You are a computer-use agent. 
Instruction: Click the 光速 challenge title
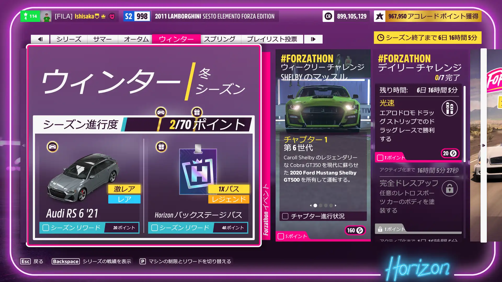pos(387,103)
